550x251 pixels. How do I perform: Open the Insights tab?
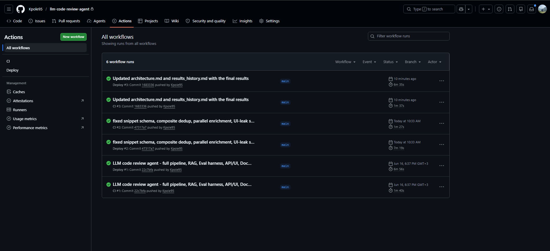pos(242,21)
